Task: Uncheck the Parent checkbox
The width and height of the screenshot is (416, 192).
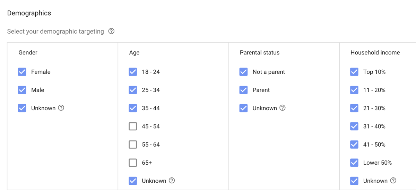Action: point(243,90)
